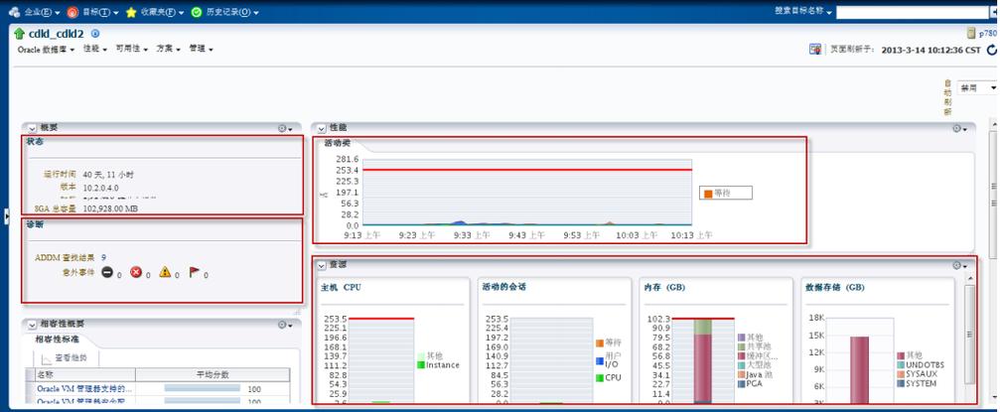Open the 性能 menu under the database name
The image size is (1000, 412).
95,49
